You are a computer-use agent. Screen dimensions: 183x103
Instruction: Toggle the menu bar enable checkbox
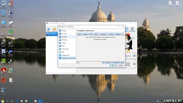click(123, 34)
